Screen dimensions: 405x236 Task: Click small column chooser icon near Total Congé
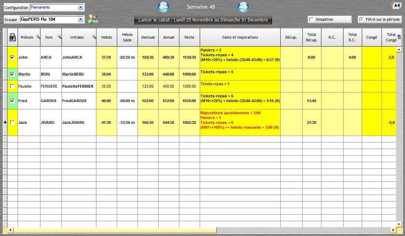pos(399,37)
